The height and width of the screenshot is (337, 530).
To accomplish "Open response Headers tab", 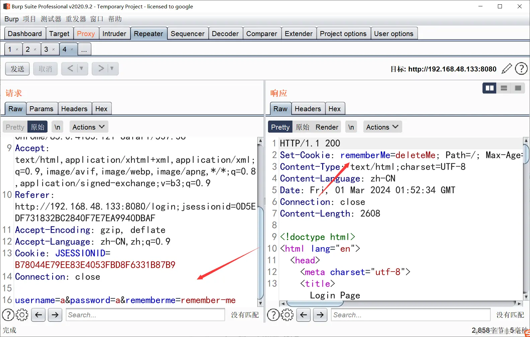I will click(x=308, y=109).
